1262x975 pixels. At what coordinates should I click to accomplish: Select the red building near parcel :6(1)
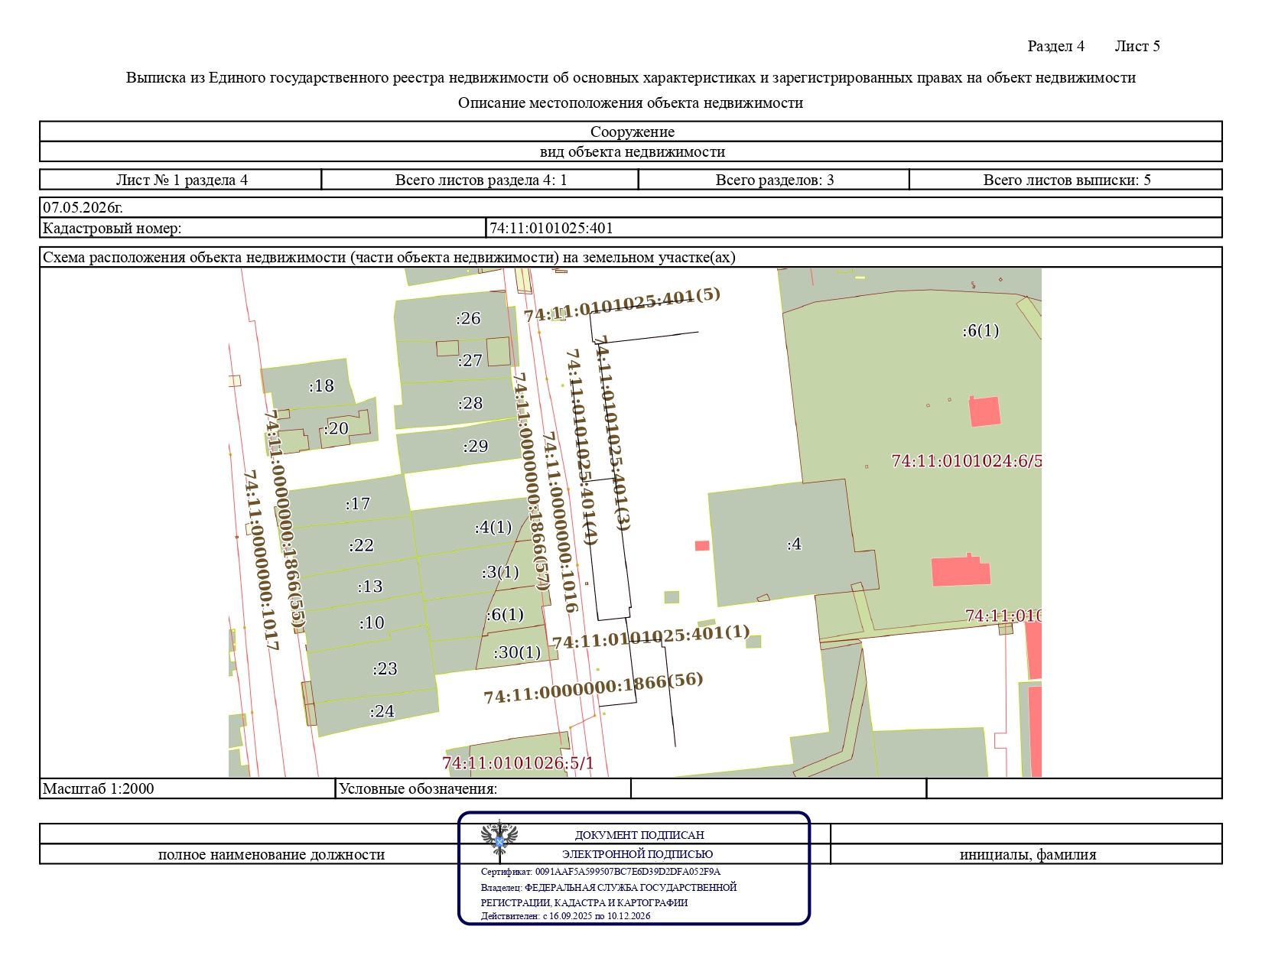pos(984,411)
